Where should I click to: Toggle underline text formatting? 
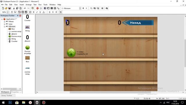40,12
